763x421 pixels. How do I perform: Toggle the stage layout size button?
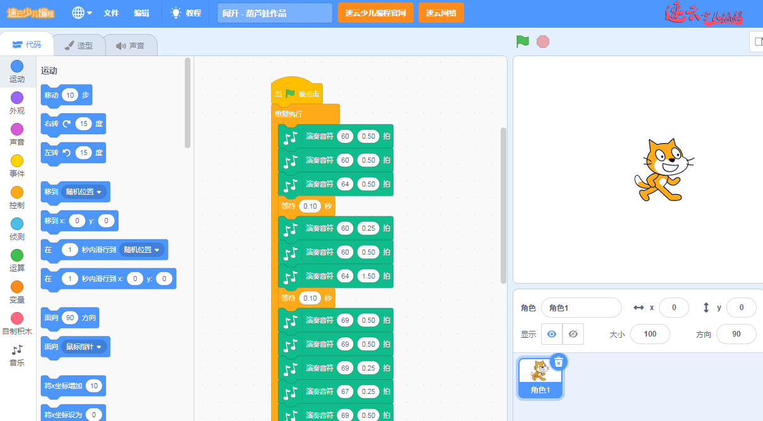(756, 42)
